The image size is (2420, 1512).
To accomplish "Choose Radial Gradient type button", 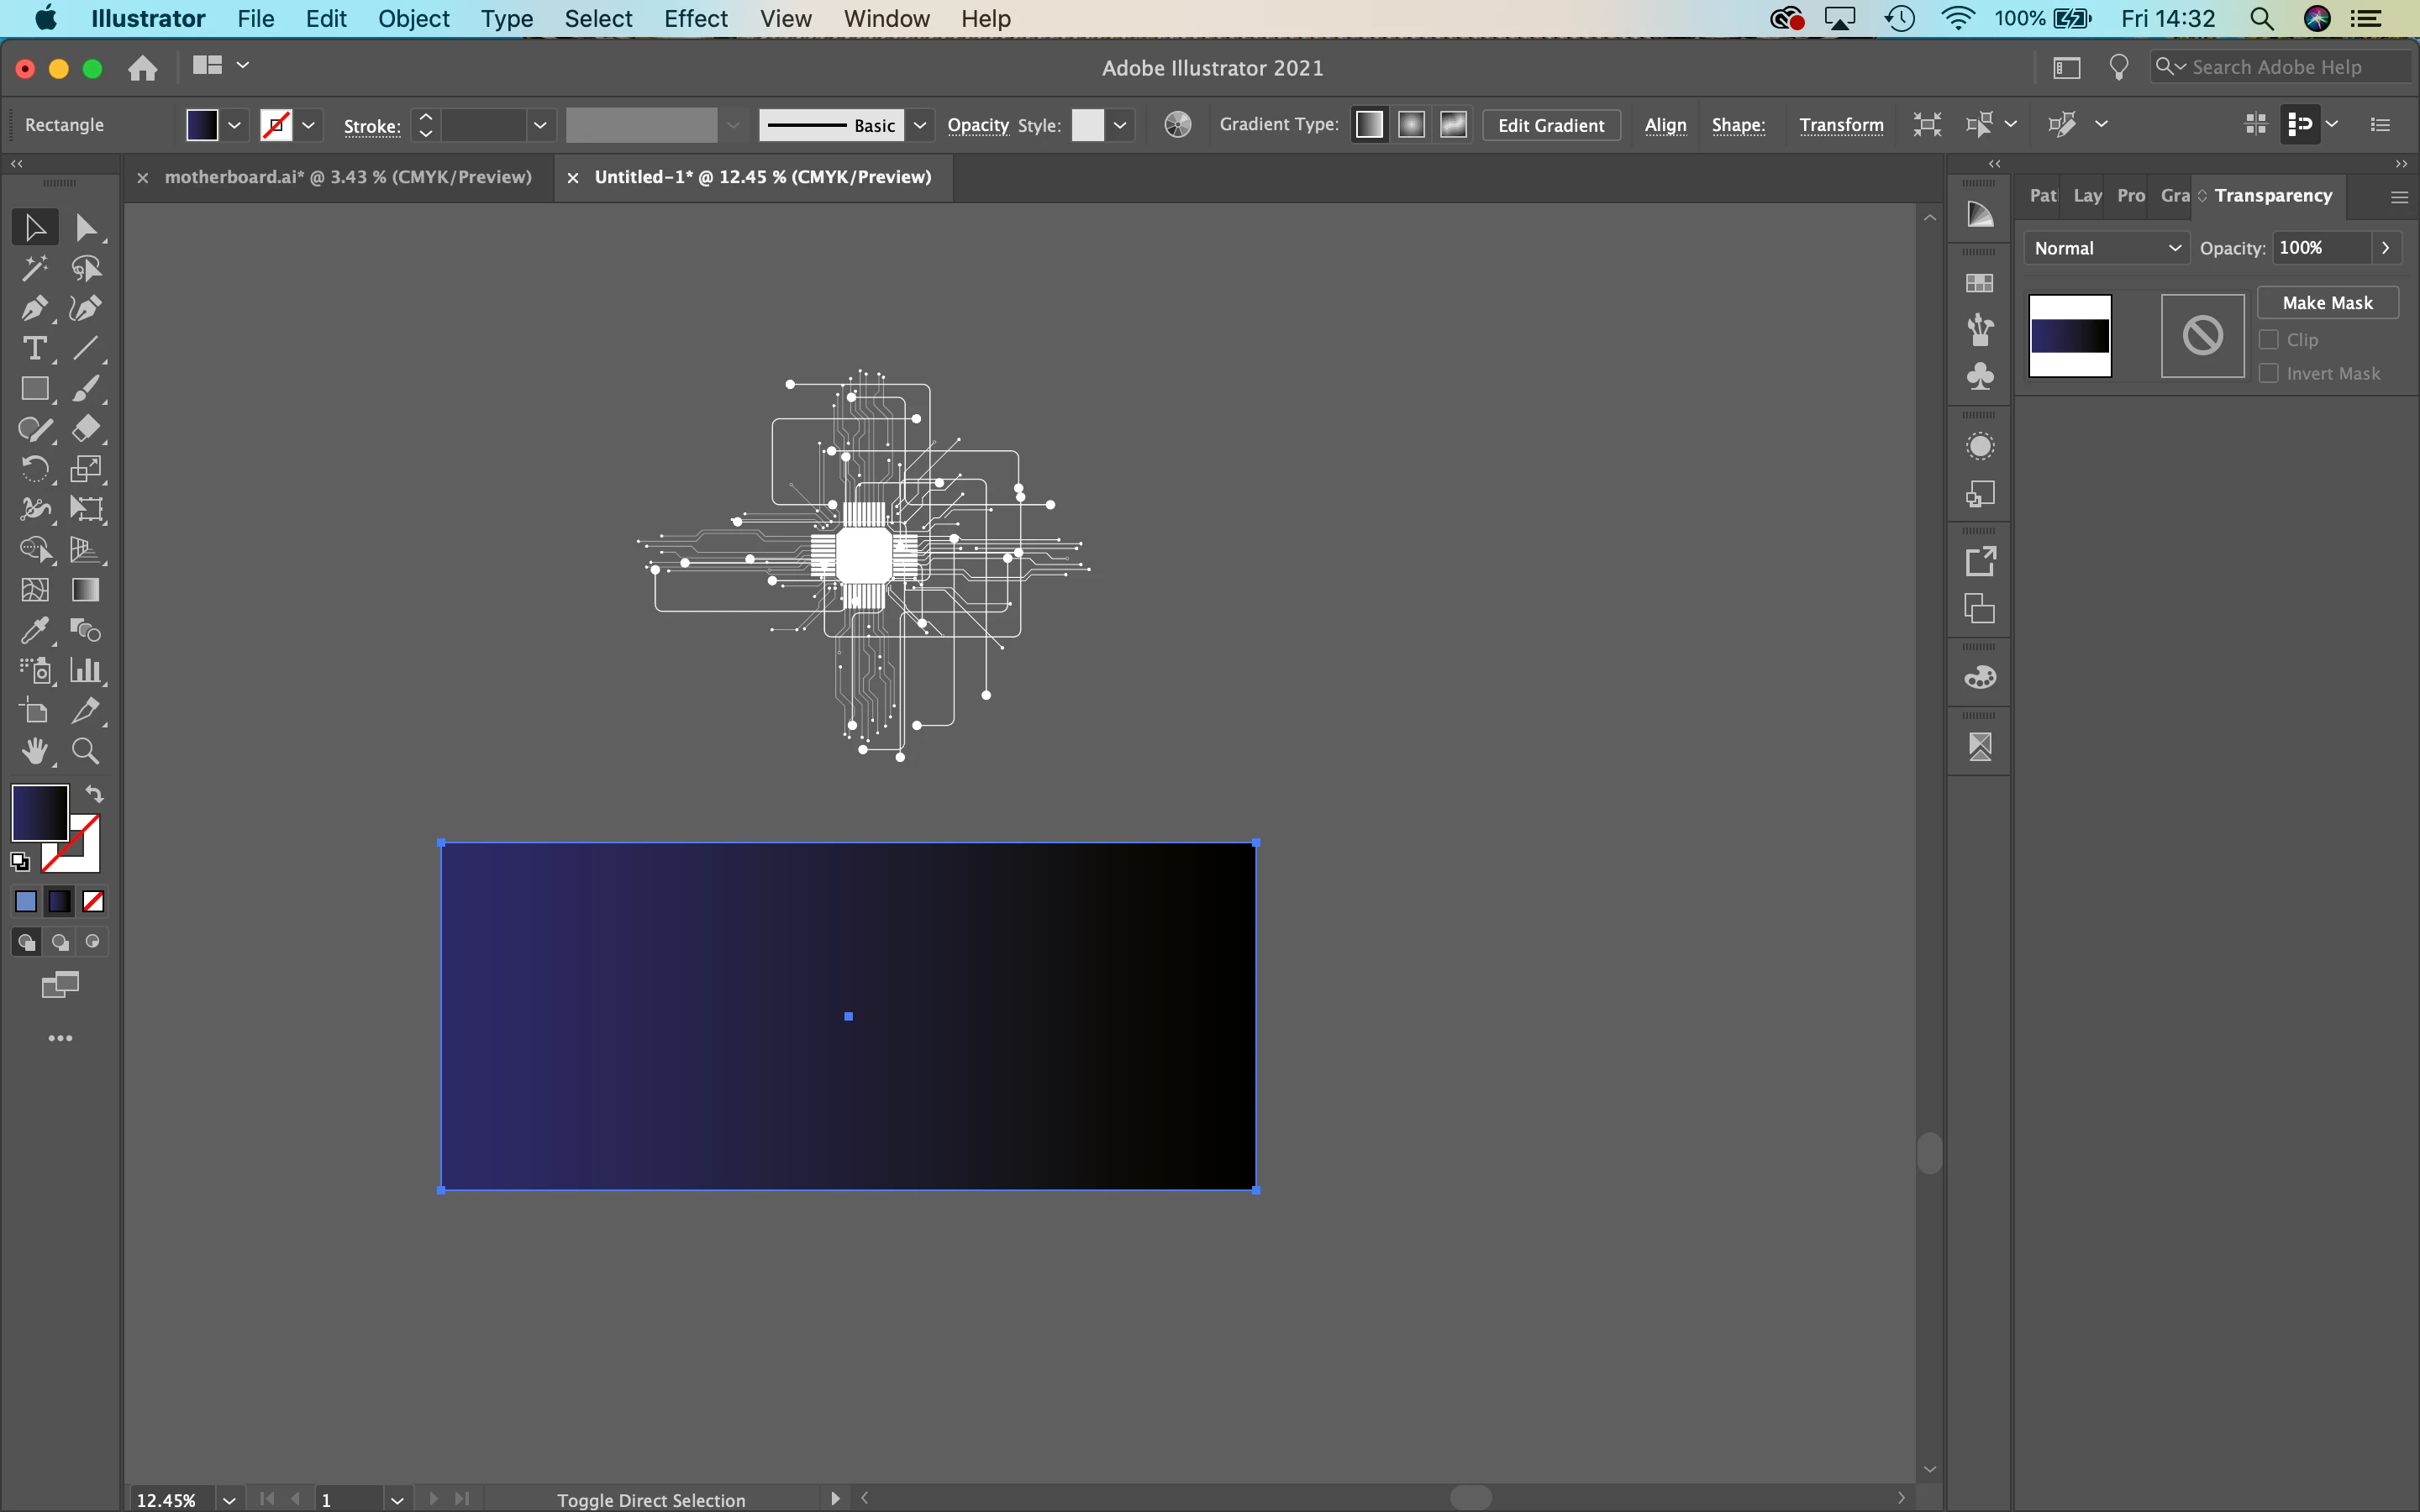I will tap(1411, 125).
